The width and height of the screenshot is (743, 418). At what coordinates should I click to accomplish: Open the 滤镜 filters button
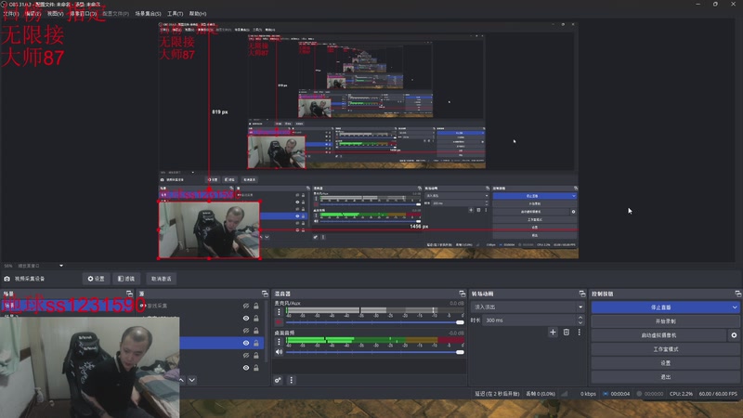click(x=126, y=279)
